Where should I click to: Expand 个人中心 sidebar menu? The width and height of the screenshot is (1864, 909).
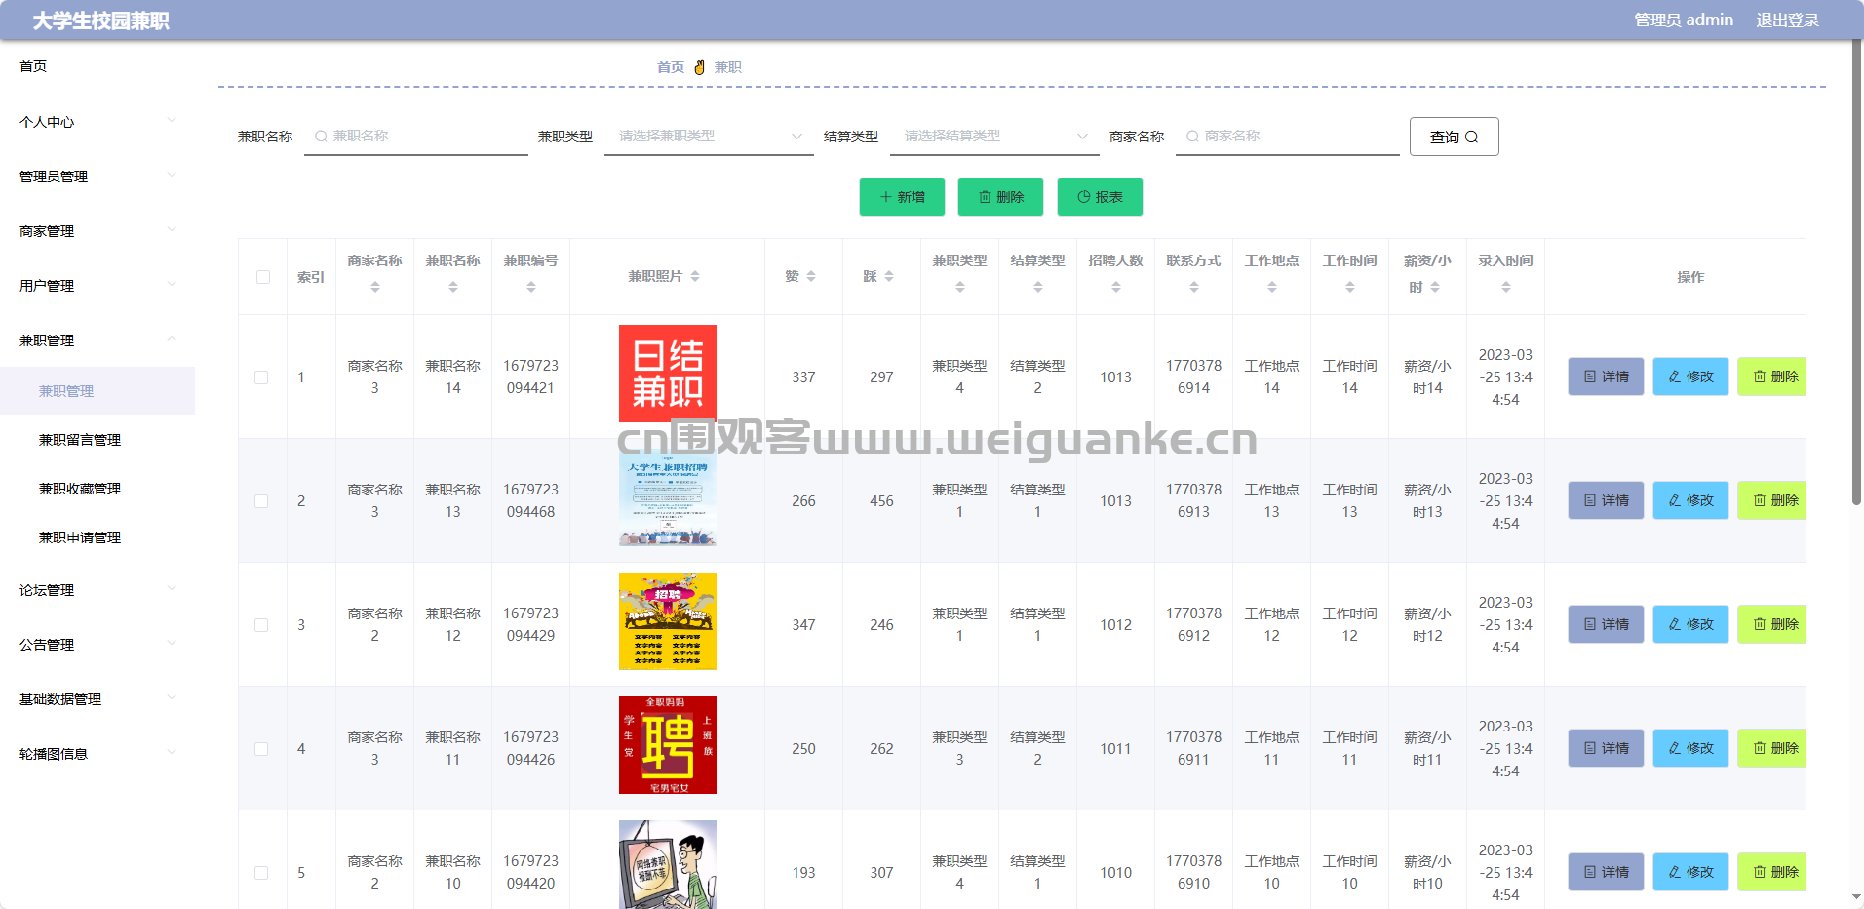pos(97,122)
